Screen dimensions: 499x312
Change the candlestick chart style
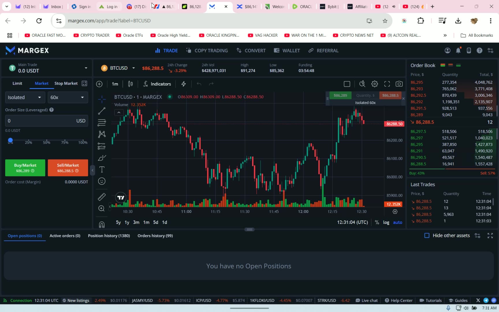tap(131, 84)
